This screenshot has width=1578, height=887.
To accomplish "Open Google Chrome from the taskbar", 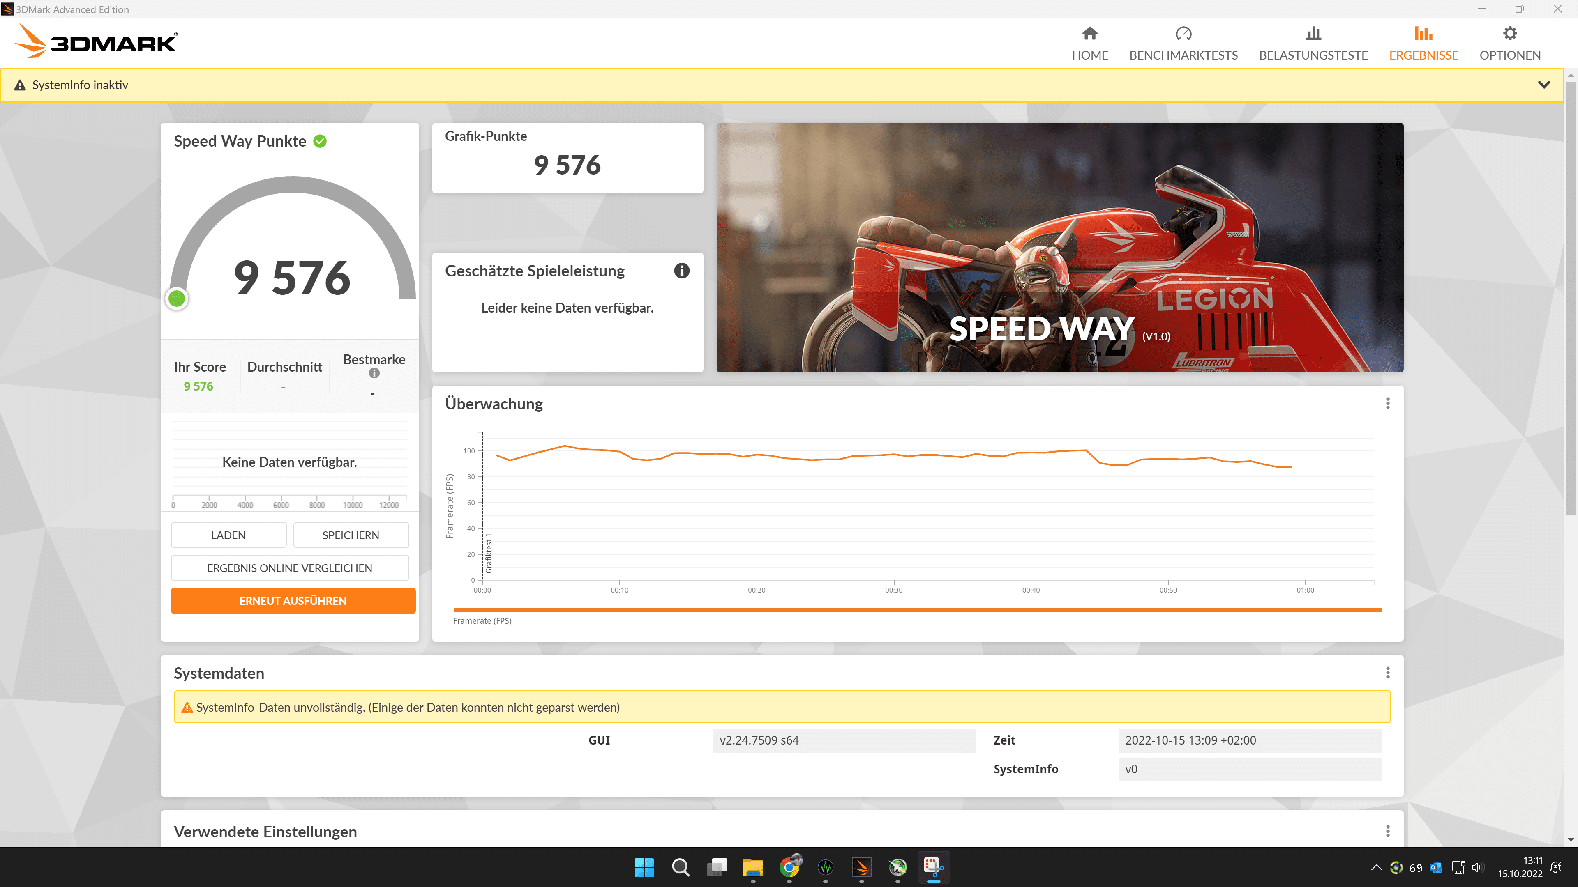I will click(x=789, y=867).
